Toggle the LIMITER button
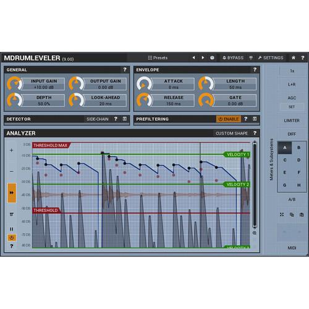 (x=292, y=121)
